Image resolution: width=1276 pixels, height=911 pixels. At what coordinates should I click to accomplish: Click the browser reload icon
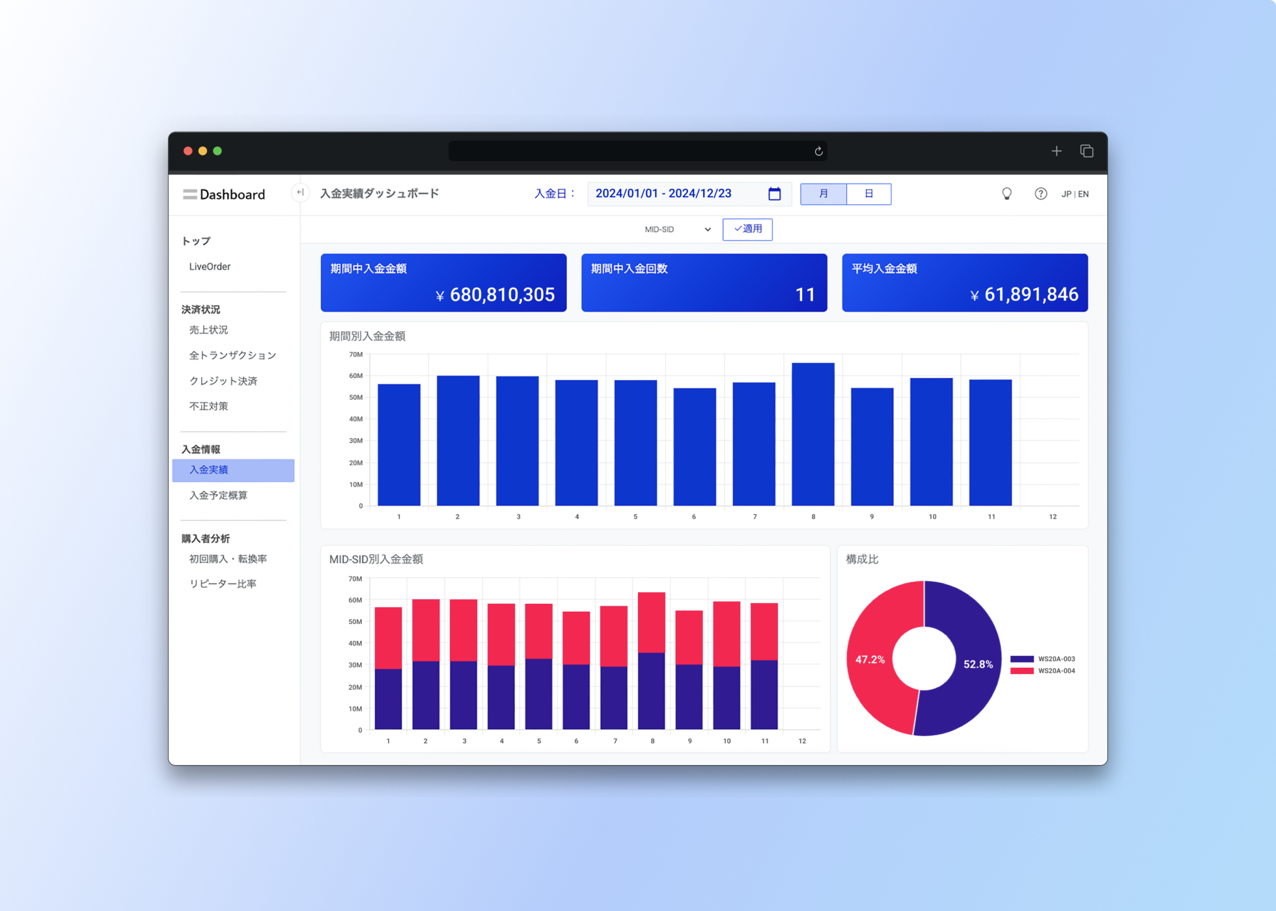point(818,152)
